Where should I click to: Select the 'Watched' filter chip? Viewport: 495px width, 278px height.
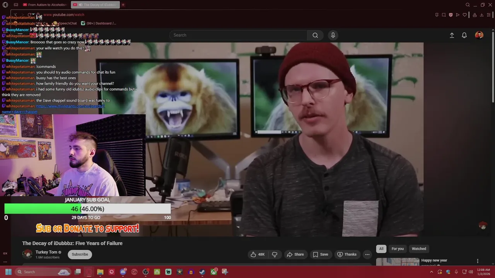point(419,249)
